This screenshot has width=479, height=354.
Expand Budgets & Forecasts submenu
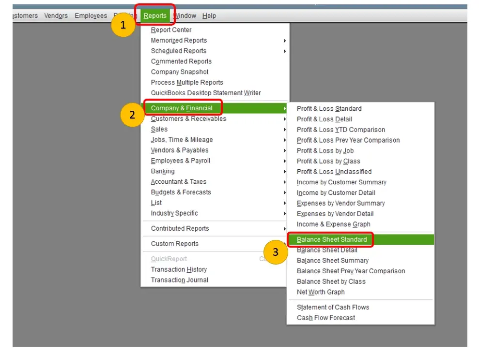215,192
